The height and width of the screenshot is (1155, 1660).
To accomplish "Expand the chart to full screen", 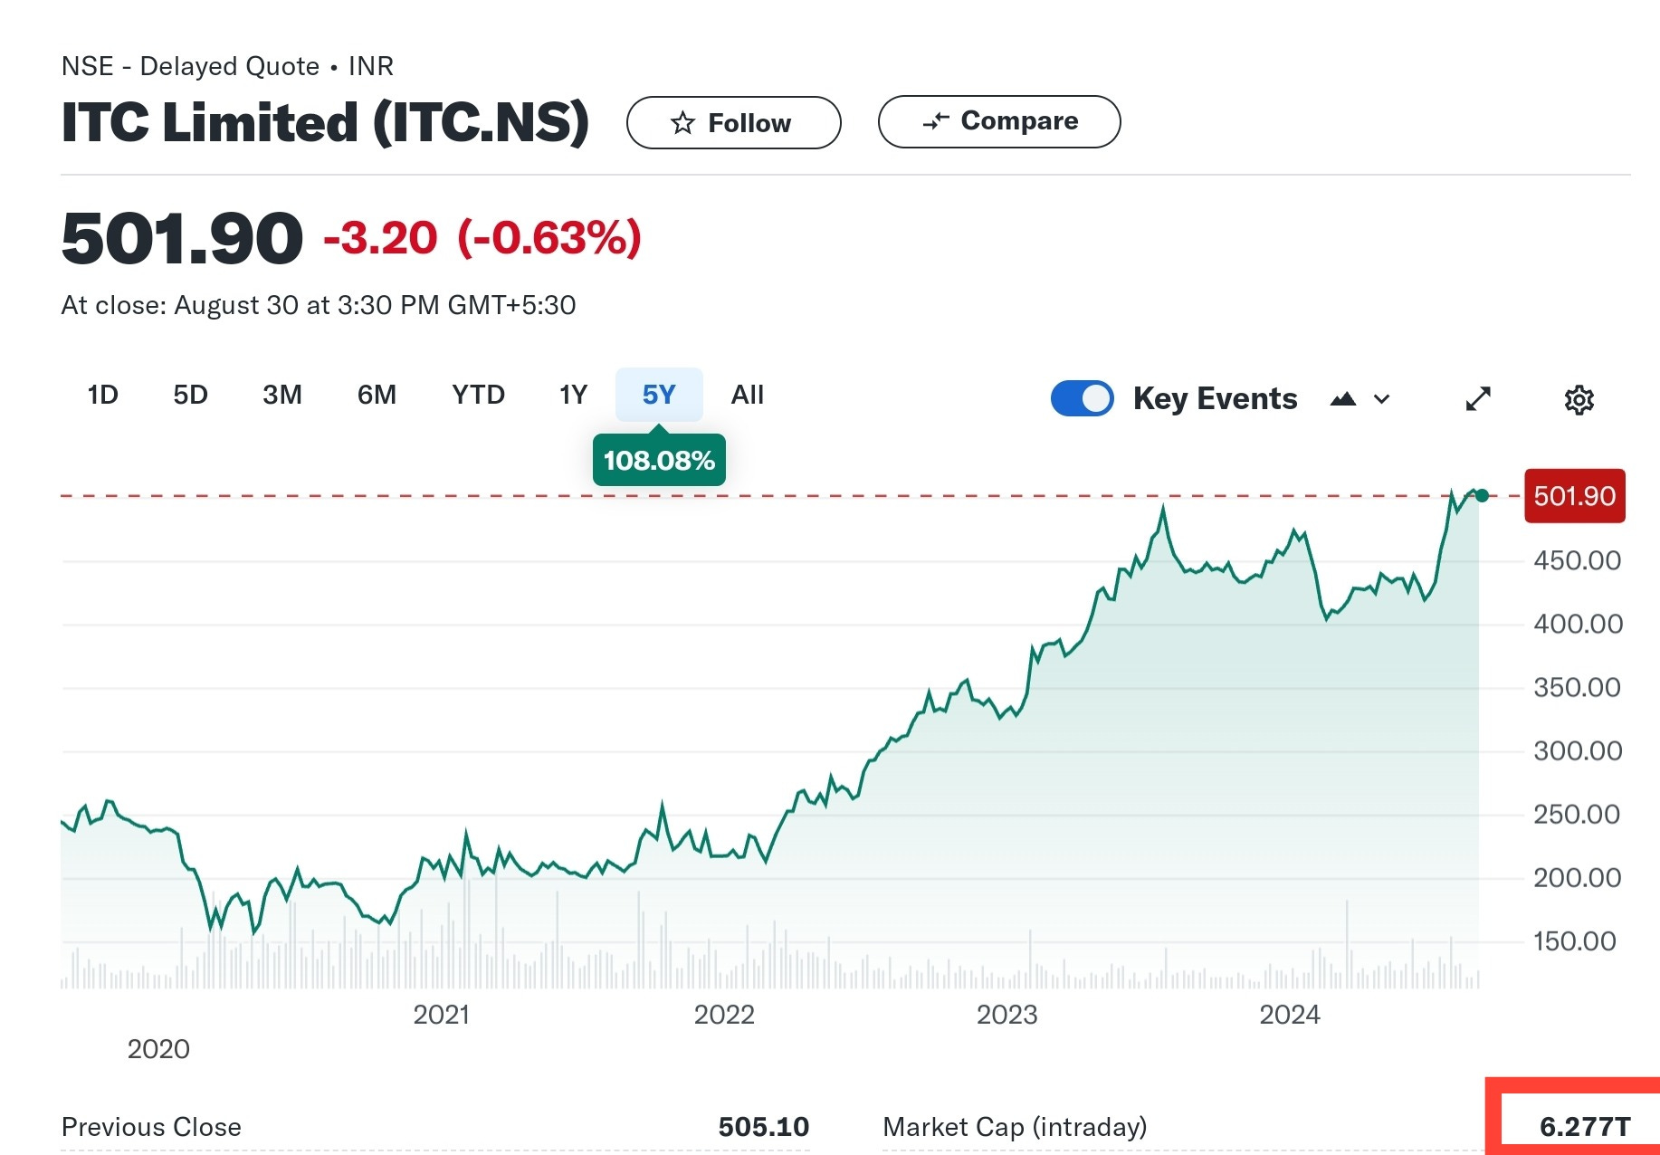I will tap(1478, 399).
